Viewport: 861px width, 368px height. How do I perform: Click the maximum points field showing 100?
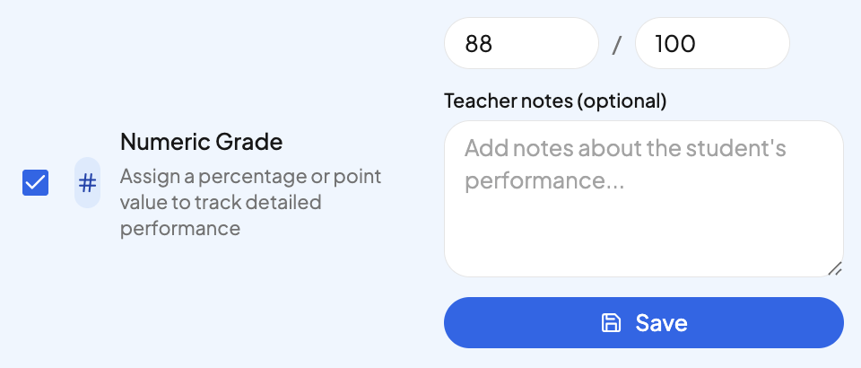click(712, 43)
